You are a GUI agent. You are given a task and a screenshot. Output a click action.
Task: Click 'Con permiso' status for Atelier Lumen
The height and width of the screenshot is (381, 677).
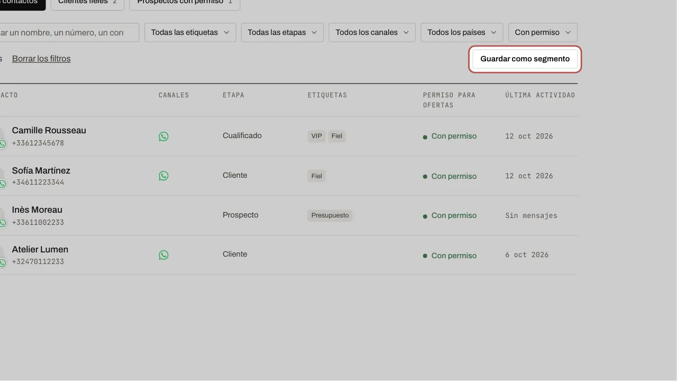[x=450, y=256]
